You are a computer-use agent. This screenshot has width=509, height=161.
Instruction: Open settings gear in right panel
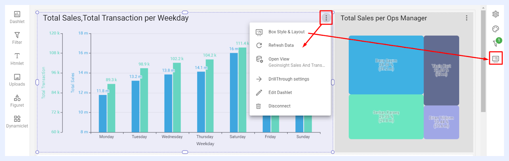[x=496, y=14]
